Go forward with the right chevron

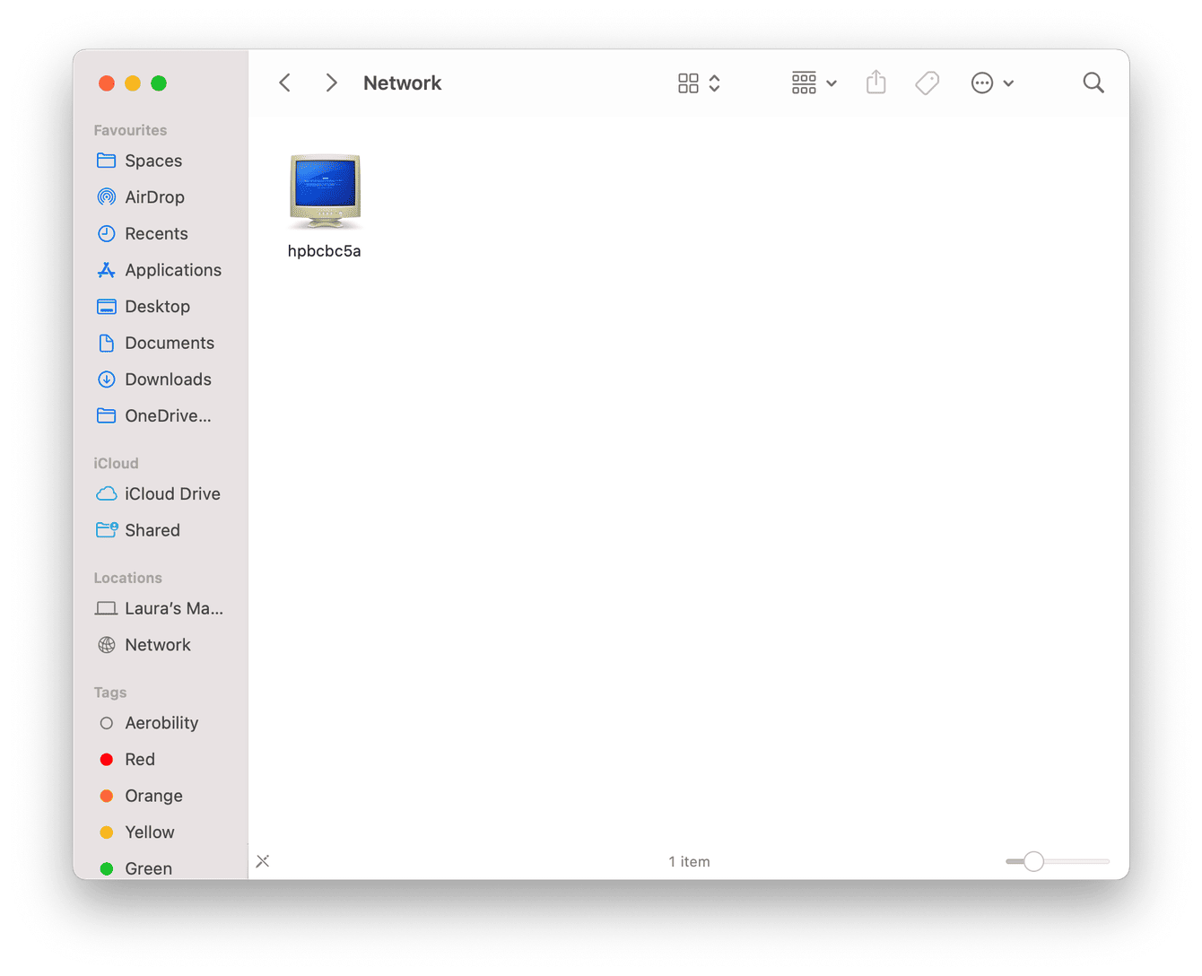tap(331, 83)
